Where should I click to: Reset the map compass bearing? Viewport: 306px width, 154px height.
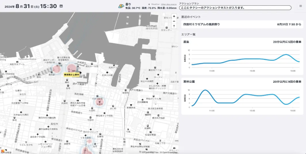point(174,27)
